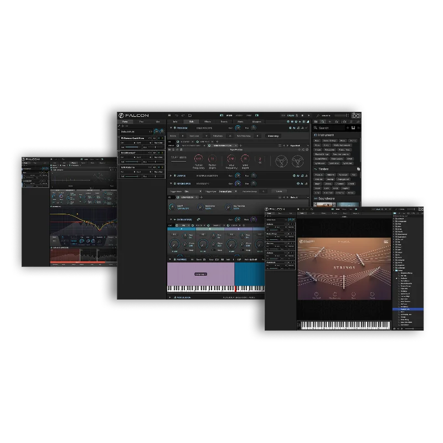Click the link icon beside OSCILLATORS header
443x443 pixels.
tap(199, 219)
